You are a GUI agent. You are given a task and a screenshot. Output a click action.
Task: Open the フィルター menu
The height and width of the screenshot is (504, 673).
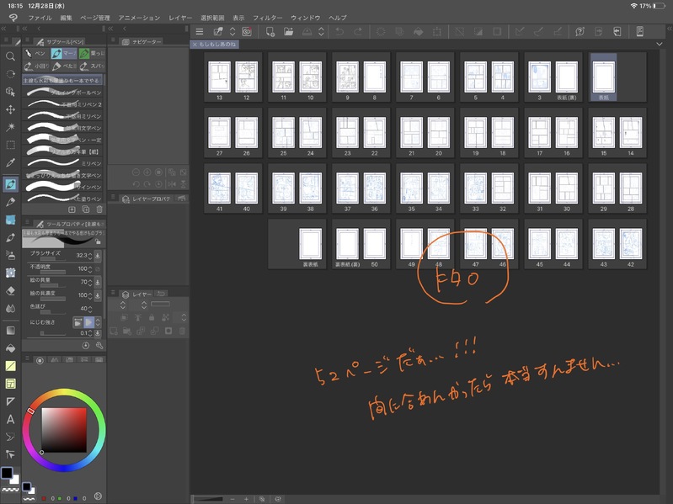coord(267,18)
